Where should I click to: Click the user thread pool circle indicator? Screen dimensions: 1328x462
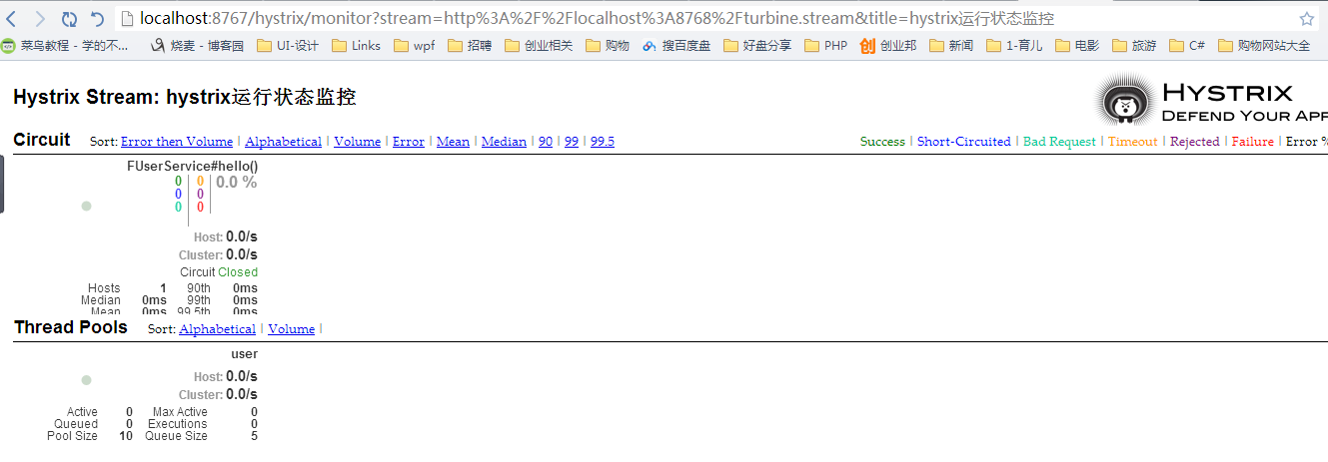(x=86, y=380)
